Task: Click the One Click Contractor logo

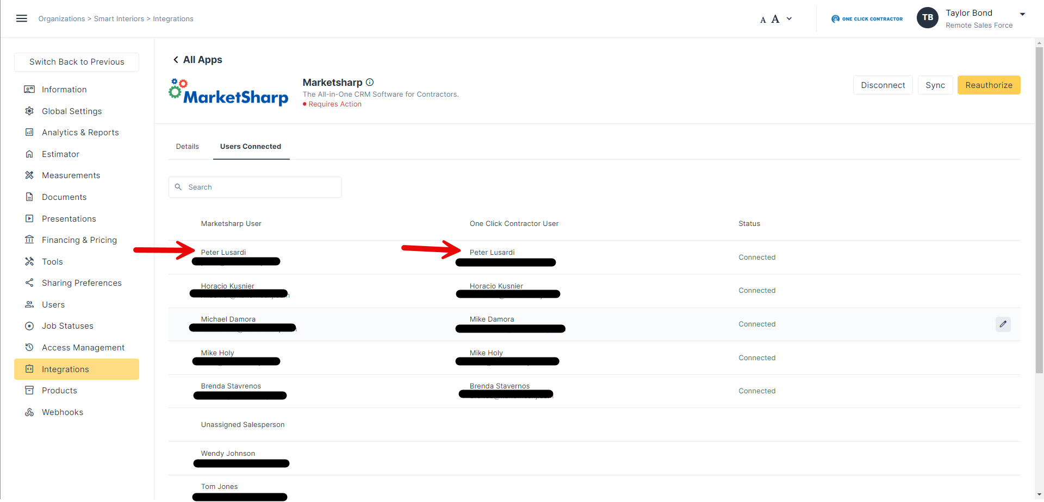Action: [867, 18]
